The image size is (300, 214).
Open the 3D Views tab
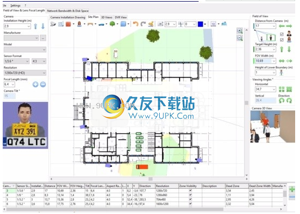[x=107, y=17]
